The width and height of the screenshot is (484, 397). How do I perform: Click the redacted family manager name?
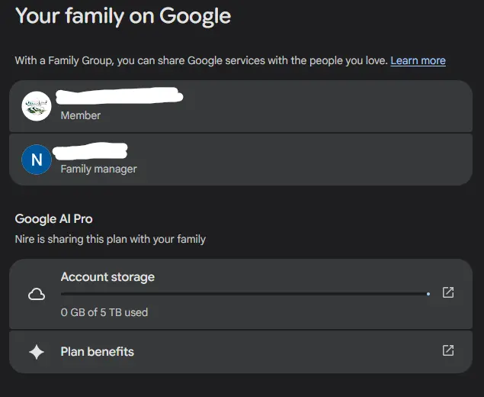(90, 151)
